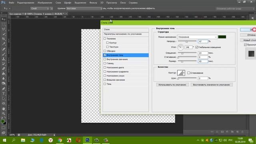Click the new group folder icon
This screenshot has height=144, width=256.
[x=232, y=132]
